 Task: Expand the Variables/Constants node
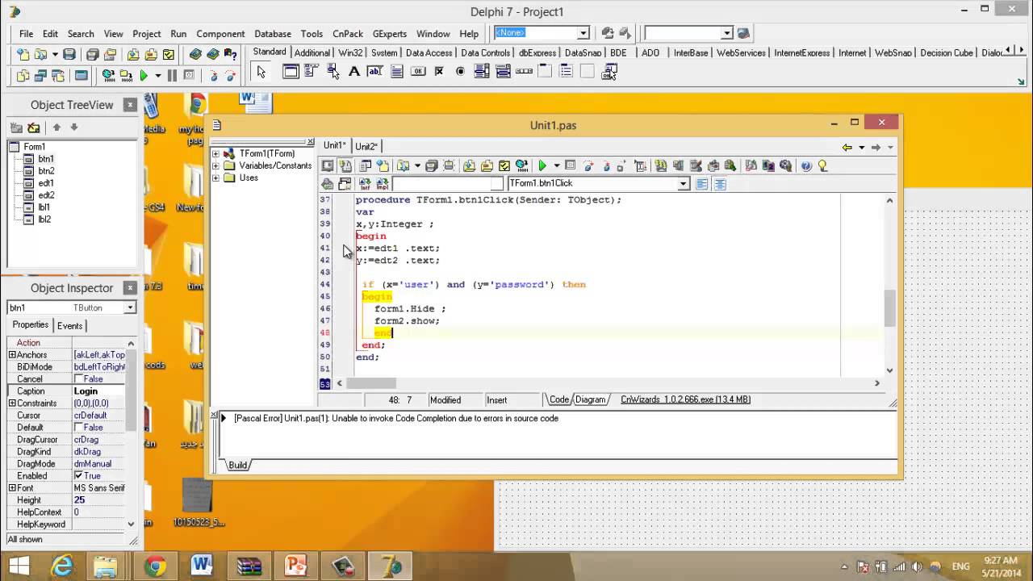tap(215, 165)
